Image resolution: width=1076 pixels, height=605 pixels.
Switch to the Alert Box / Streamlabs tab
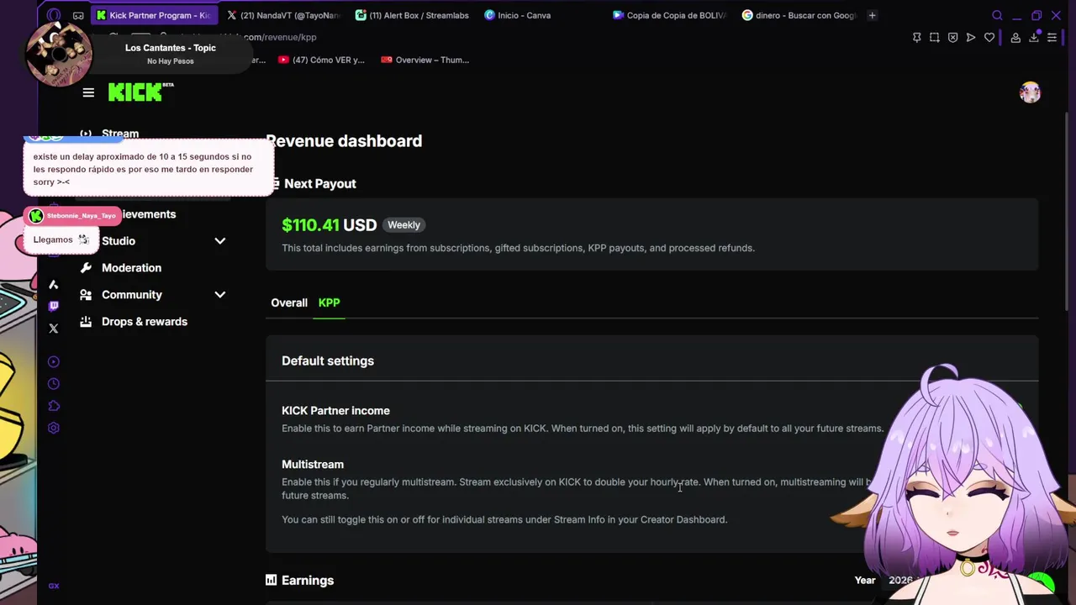(x=412, y=15)
